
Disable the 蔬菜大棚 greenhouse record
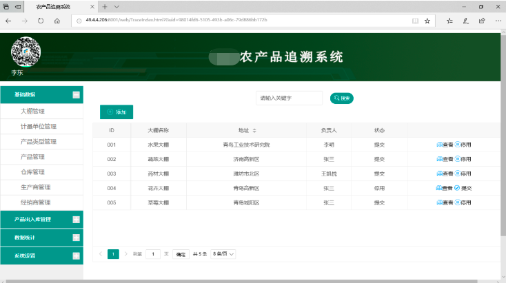pos(463,159)
